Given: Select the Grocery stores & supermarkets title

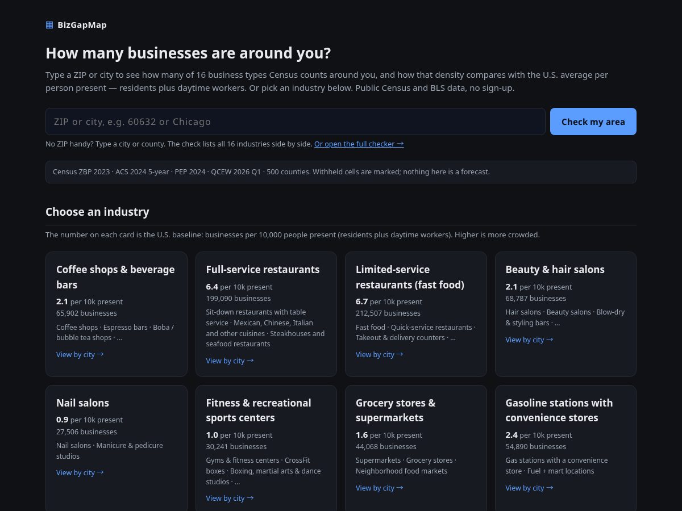Looking at the screenshot, I should [x=396, y=411].
